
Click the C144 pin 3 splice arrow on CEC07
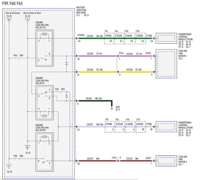click(x=118, y=161)
